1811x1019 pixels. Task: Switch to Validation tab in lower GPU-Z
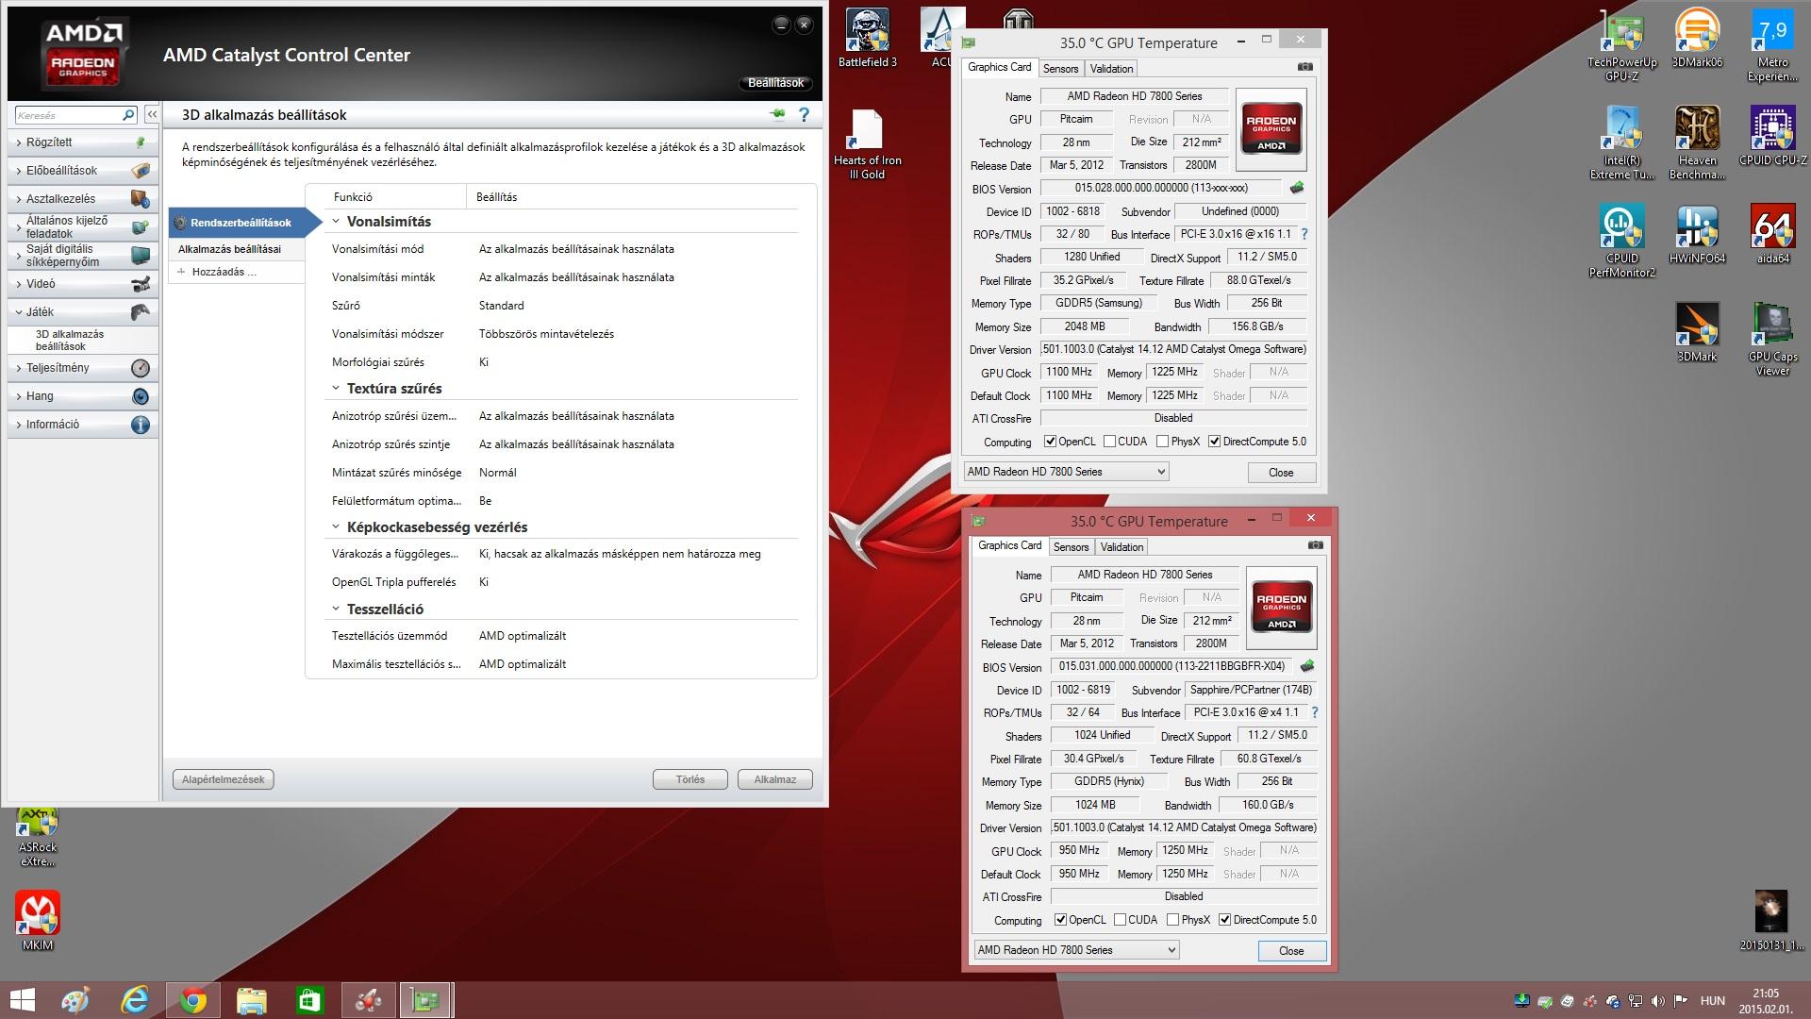click(x=1121, y=547)
